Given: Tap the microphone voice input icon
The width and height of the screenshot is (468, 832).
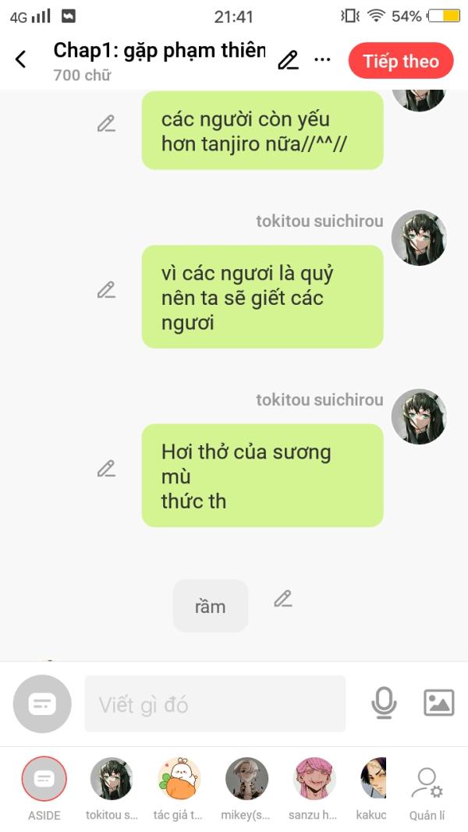Looking at the screenshot, I should [x=384, y=703].
